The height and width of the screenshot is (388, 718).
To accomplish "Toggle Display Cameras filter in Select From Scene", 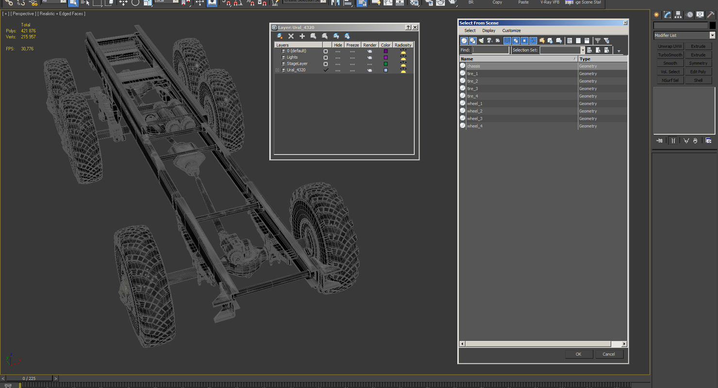I will click(x=490, y=41).
